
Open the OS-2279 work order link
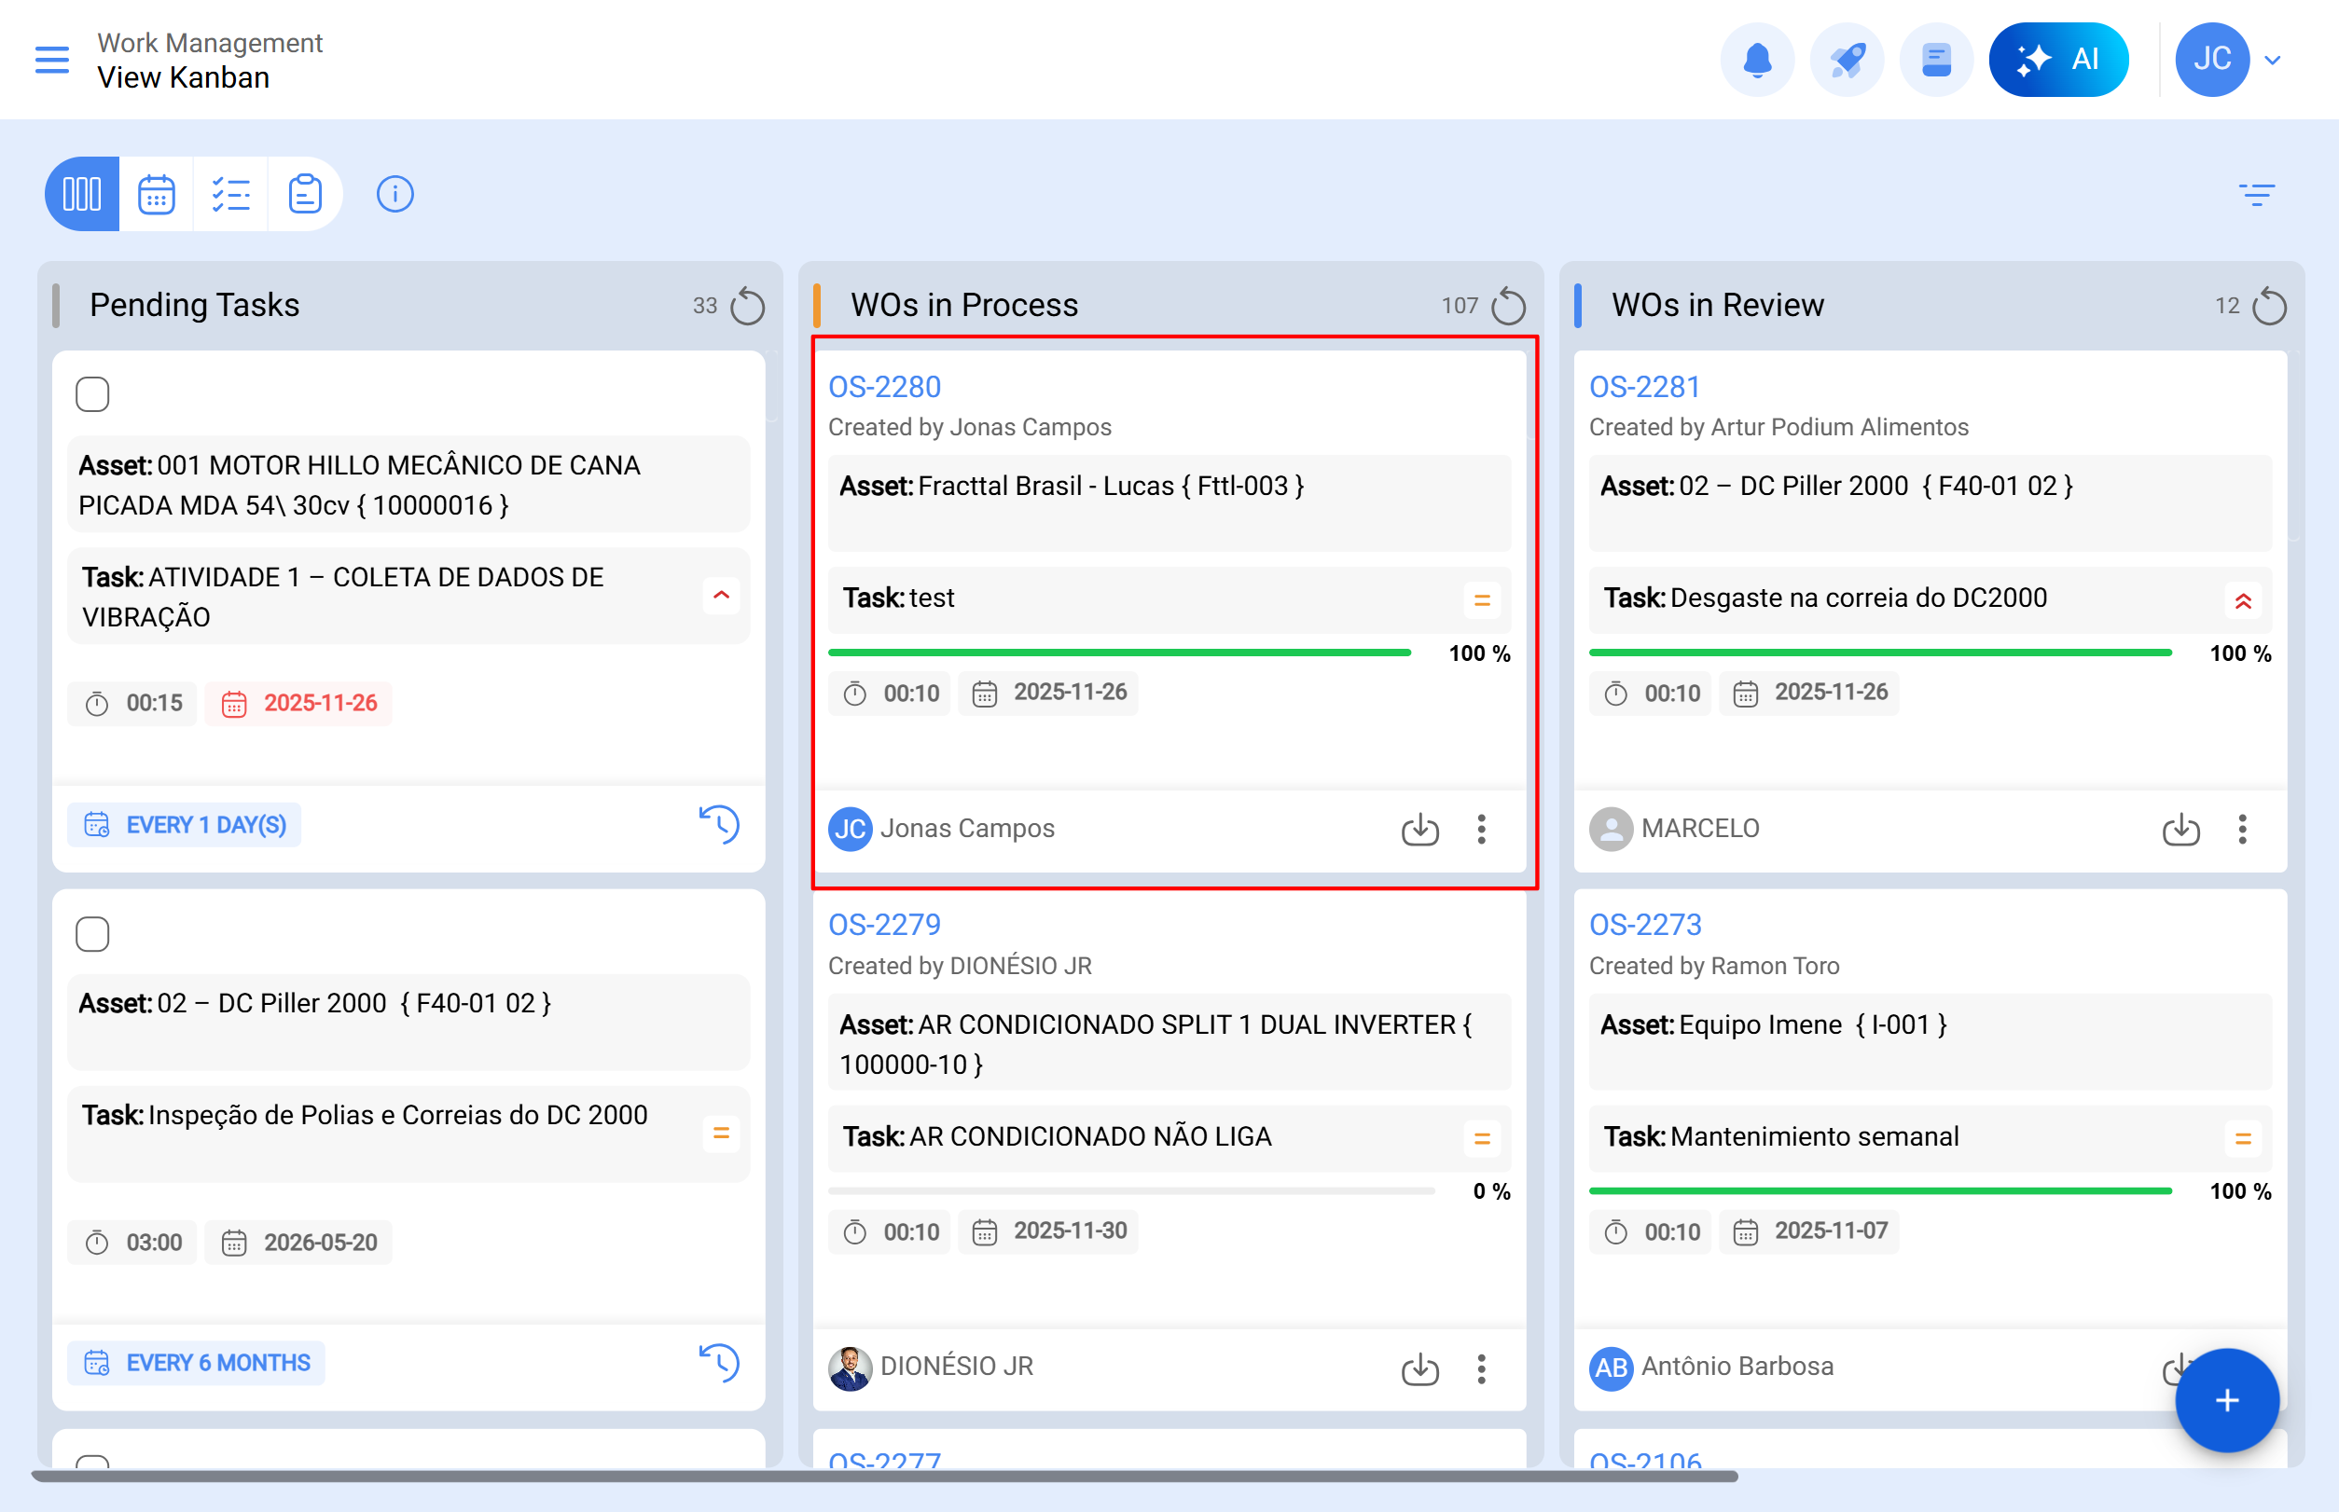884,925
